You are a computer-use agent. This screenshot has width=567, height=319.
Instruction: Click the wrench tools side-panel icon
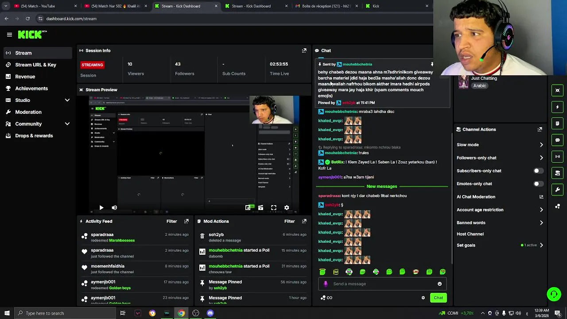tap(558, 190)
